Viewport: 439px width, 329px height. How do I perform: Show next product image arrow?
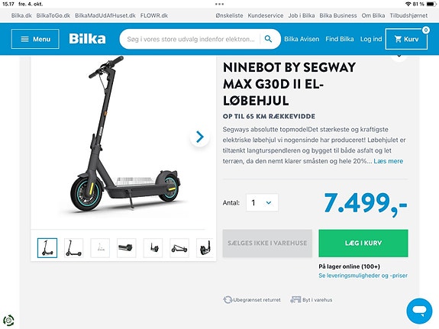199,137
